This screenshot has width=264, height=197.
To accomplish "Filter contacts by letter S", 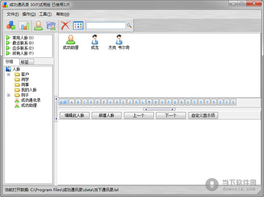I will (x=188, y=102).
